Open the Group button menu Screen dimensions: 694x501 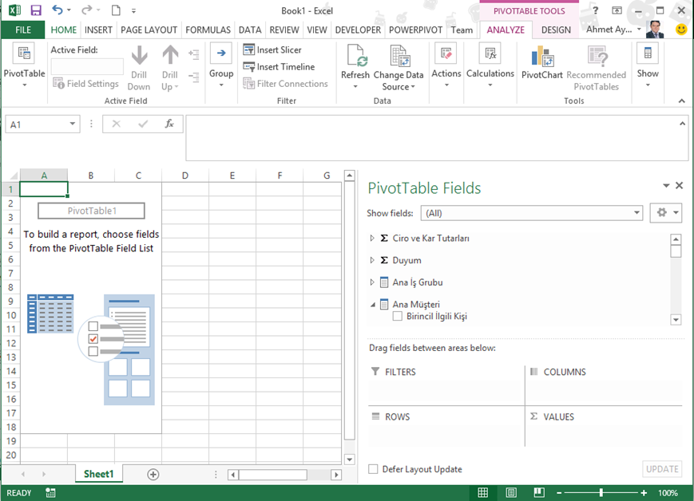pyautogui.click(x=221, y=65)
